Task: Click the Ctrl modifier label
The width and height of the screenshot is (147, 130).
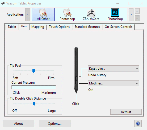Action: (x=91, y=90)
